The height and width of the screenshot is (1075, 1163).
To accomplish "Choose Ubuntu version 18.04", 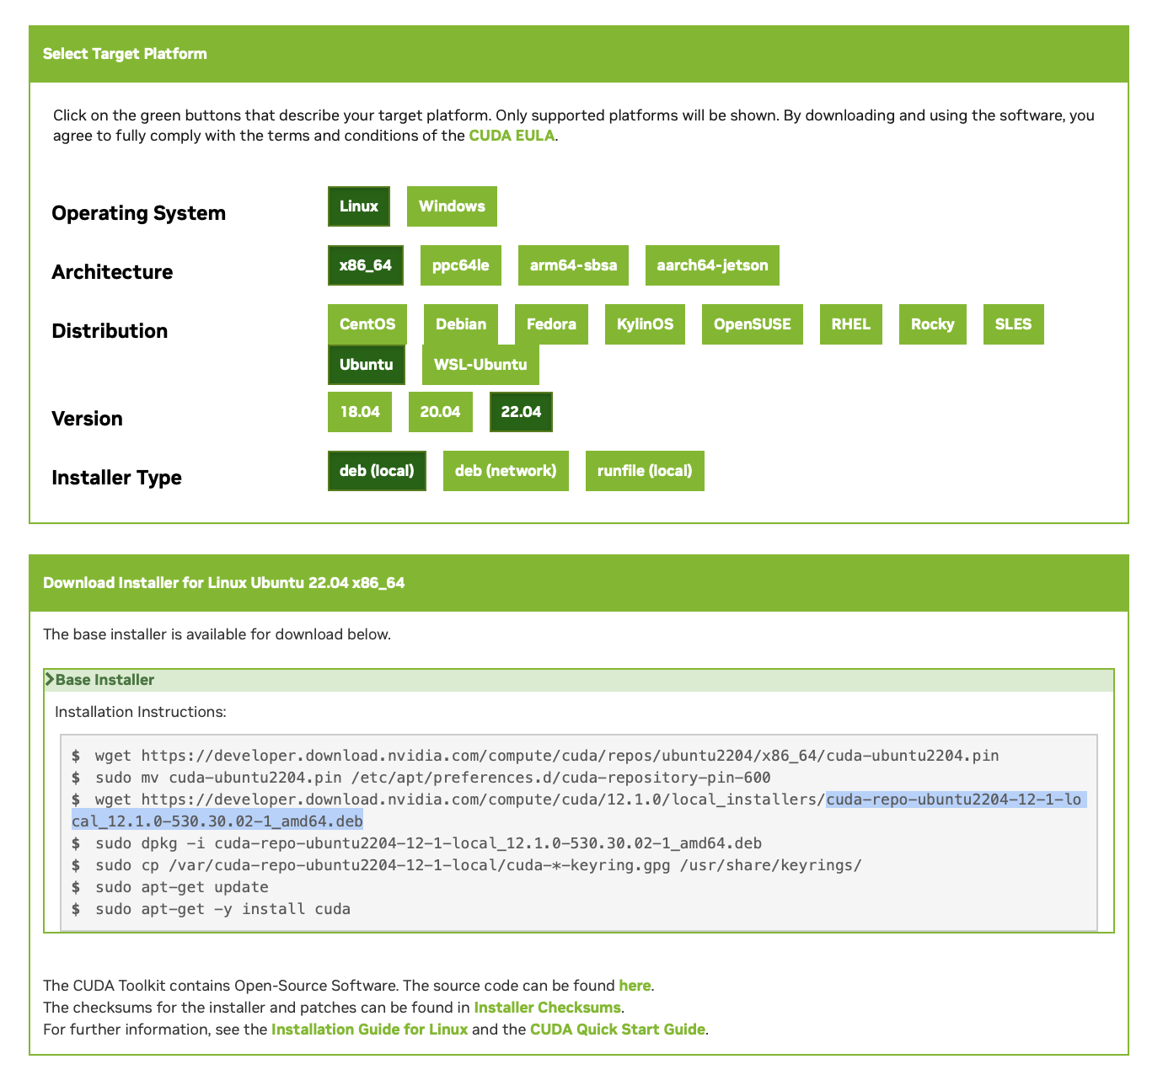I will [x=360, y=412].
